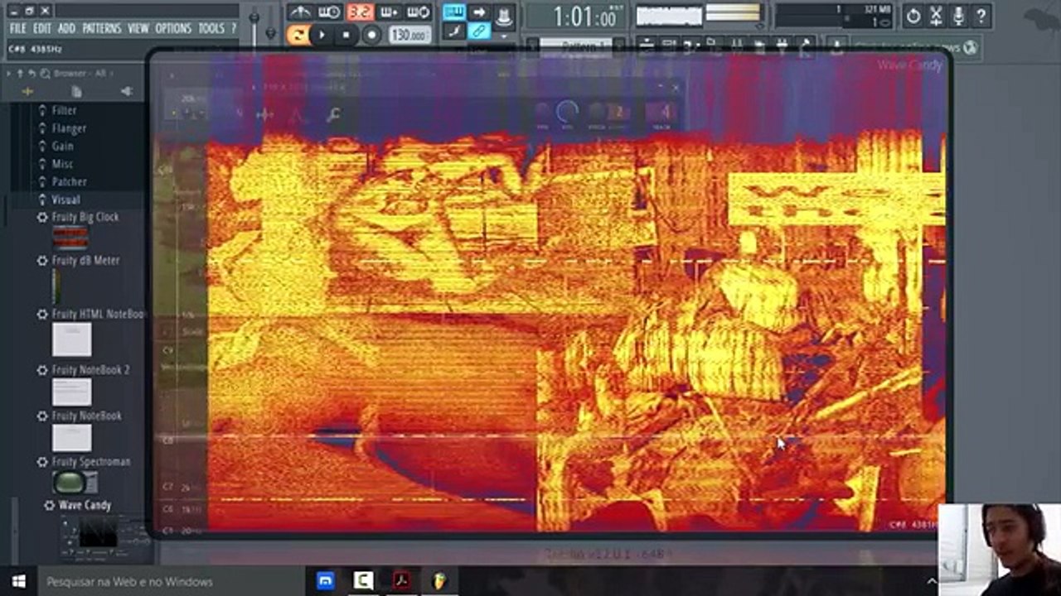Click the Record button

tap(372, 35)
